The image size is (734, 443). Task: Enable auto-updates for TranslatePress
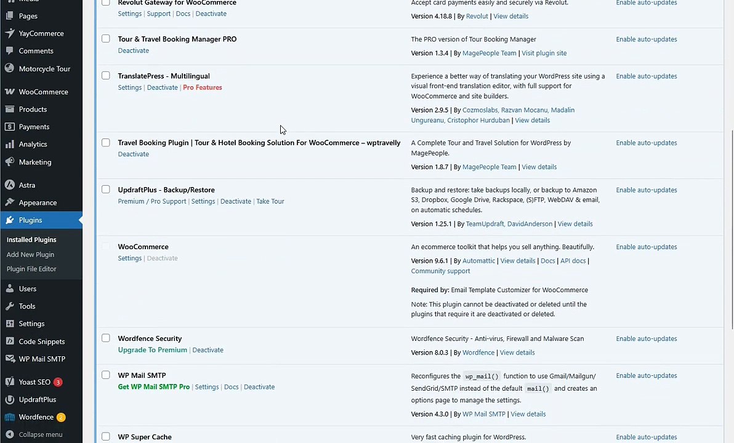coord(647,76)
